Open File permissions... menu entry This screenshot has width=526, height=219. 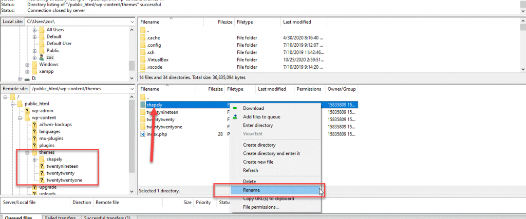(260, 207)
